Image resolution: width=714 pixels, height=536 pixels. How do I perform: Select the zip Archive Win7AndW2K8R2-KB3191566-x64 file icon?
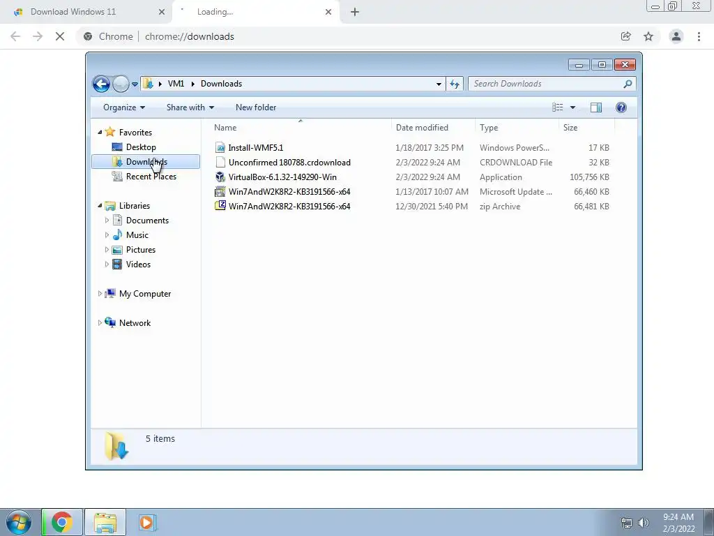pyautogui.click(x=220, y=206)
